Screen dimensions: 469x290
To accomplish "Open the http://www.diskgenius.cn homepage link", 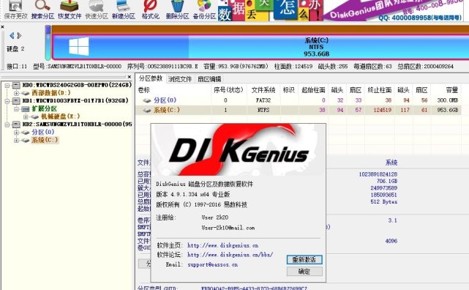I will click(x=223, y=245).
